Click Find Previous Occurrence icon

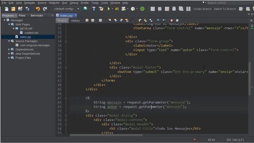[x=115, y=20]
